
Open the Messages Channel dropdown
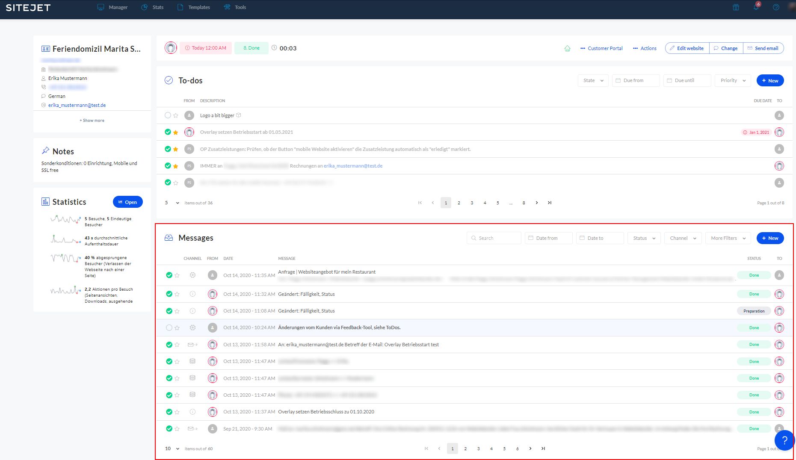pyautogui.click(x=683, y=238)
